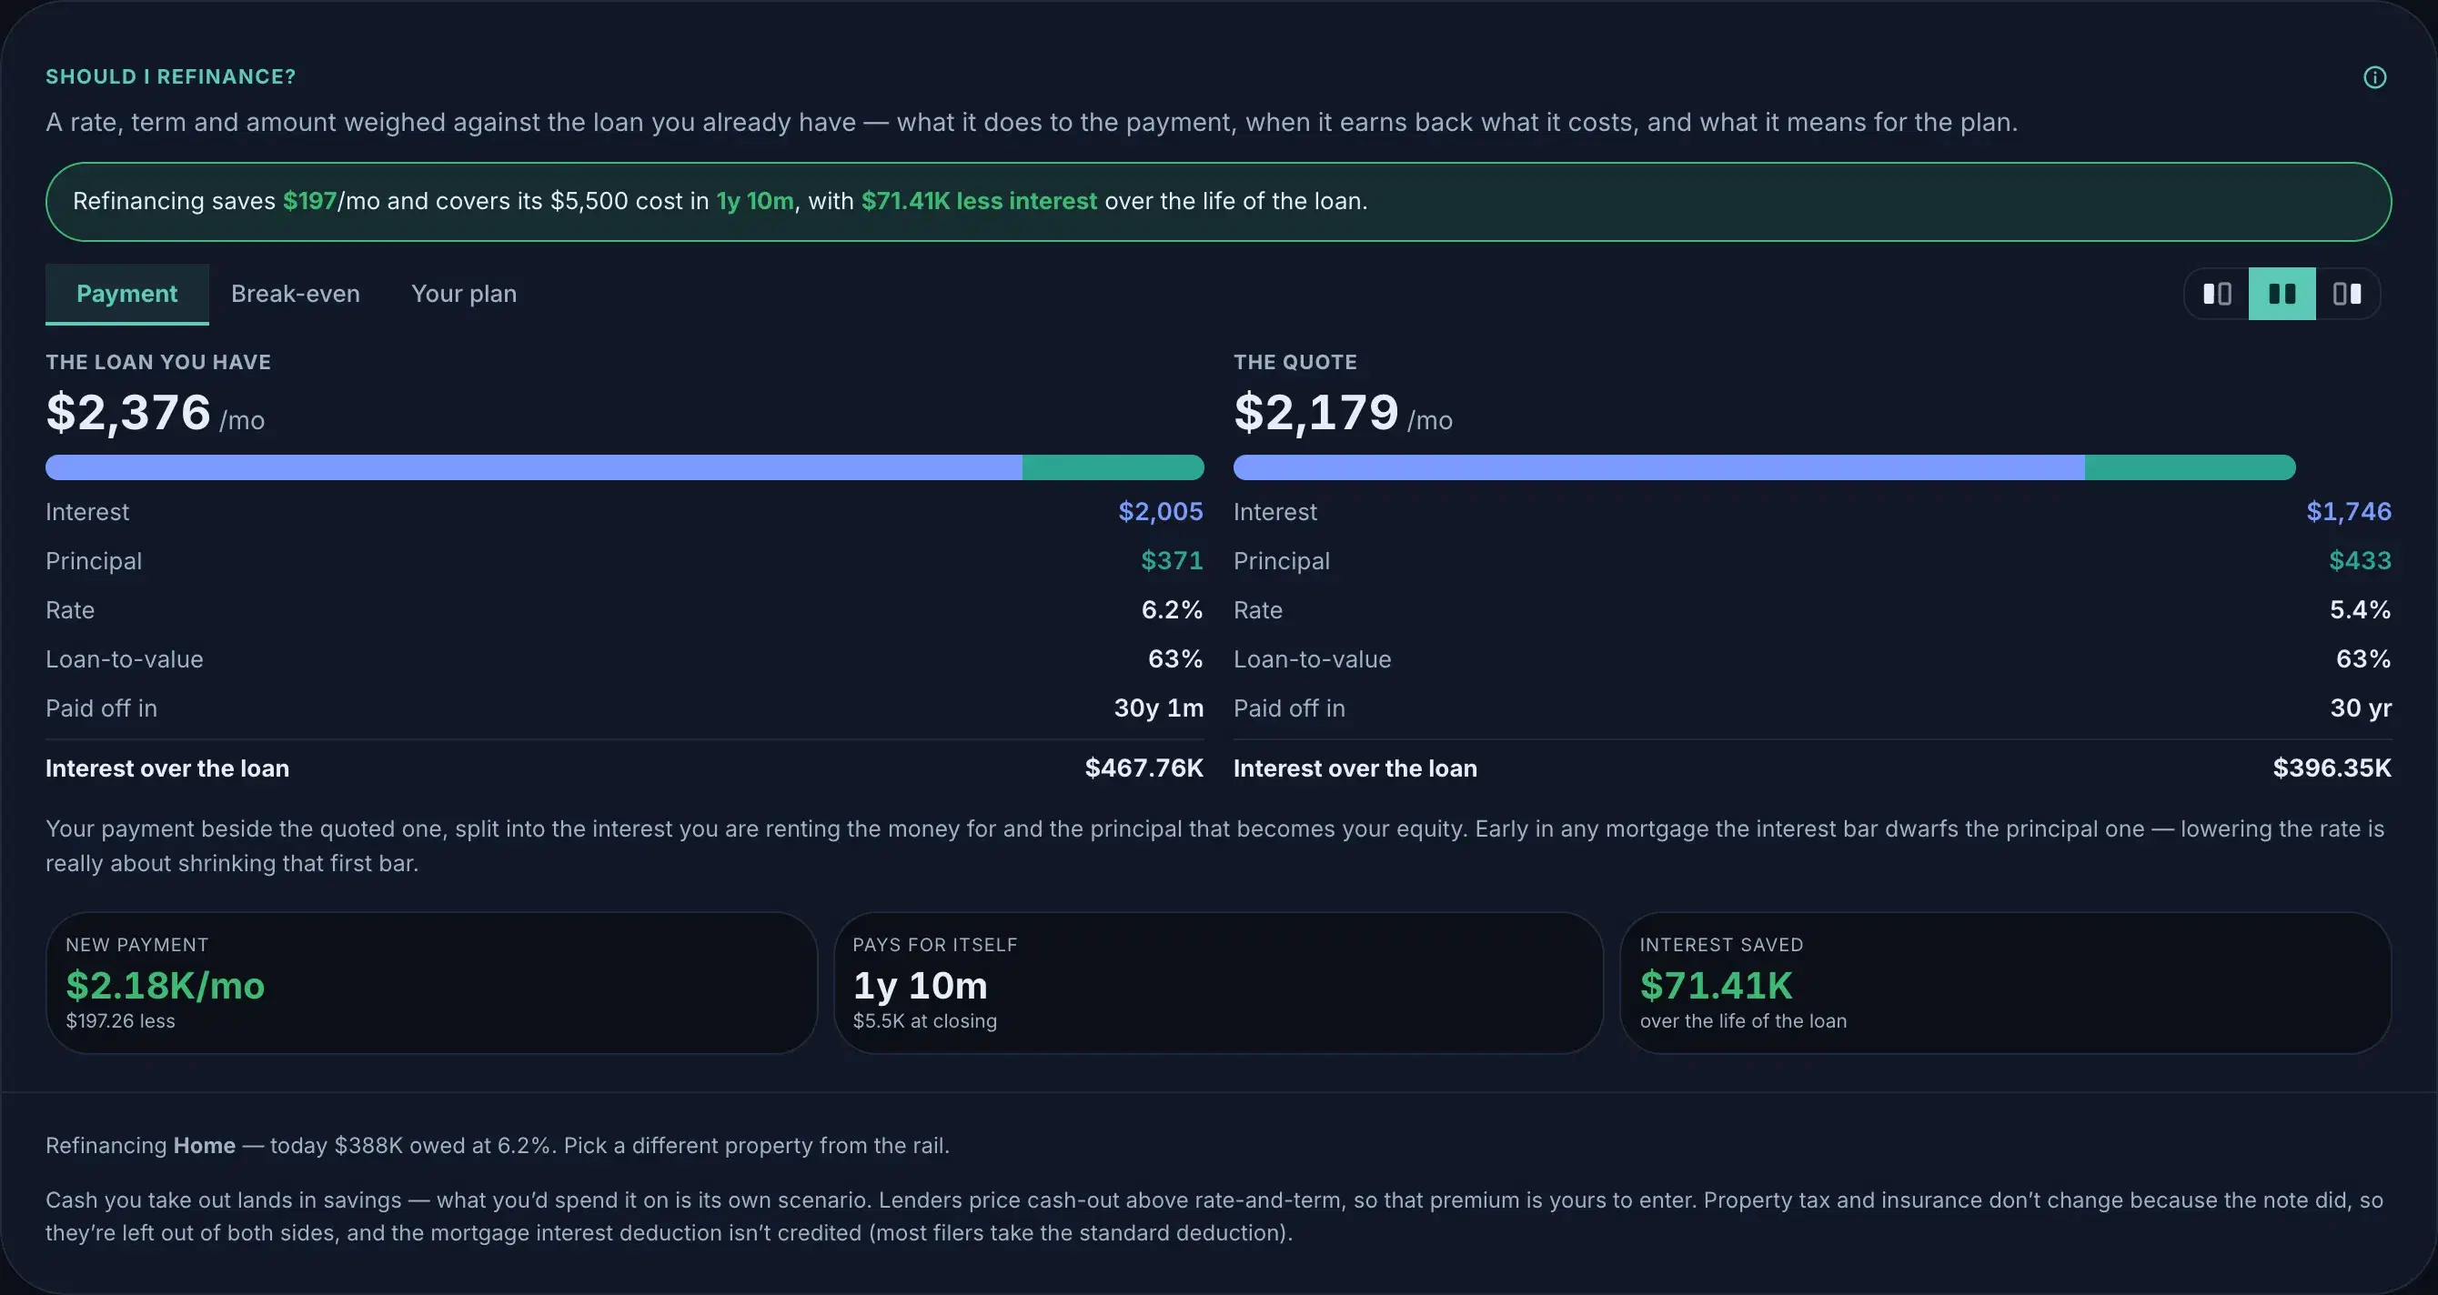Open the info icon beside Should I Refinance
The width and height of the screenshot is (2438, 1295).
2374,77
